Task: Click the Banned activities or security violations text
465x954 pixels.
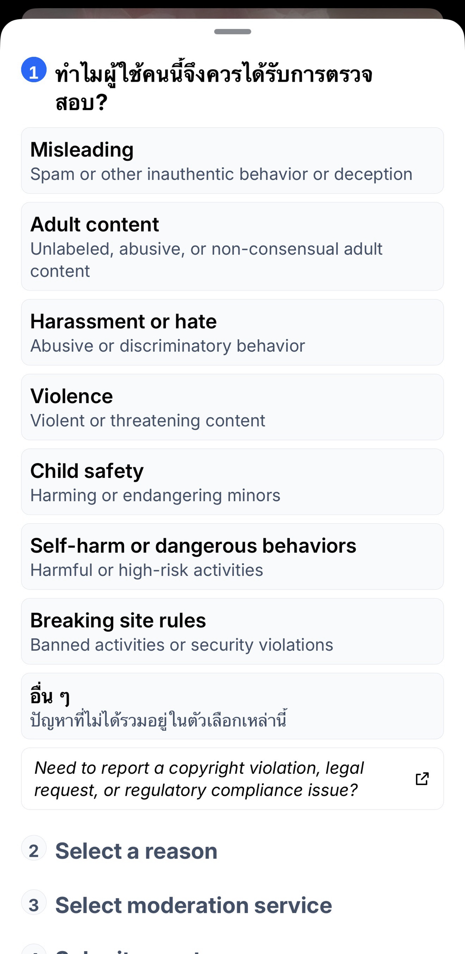Action: [182, 645]
